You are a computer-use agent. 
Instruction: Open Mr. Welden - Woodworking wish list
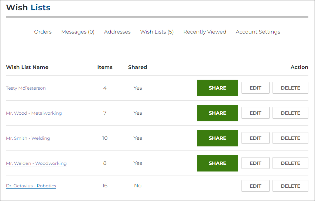click(36, 163)
